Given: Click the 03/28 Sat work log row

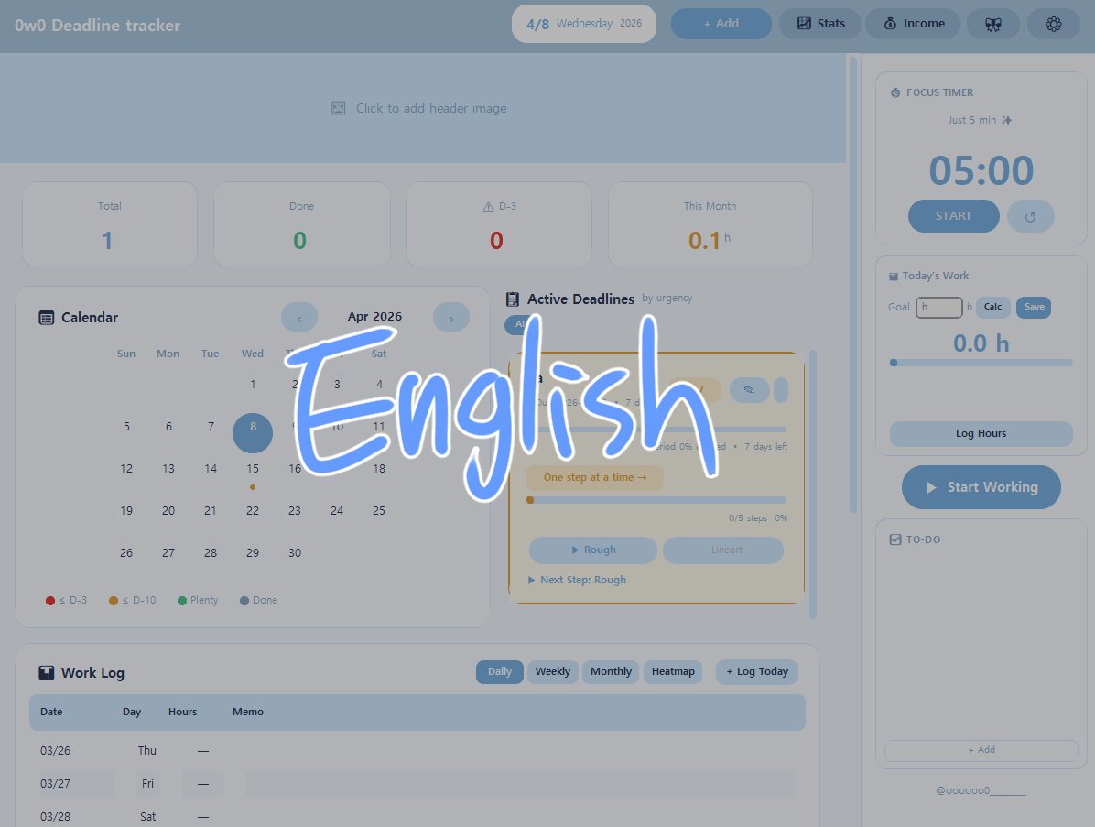Looking at the screenshot, I should [417, 817].
